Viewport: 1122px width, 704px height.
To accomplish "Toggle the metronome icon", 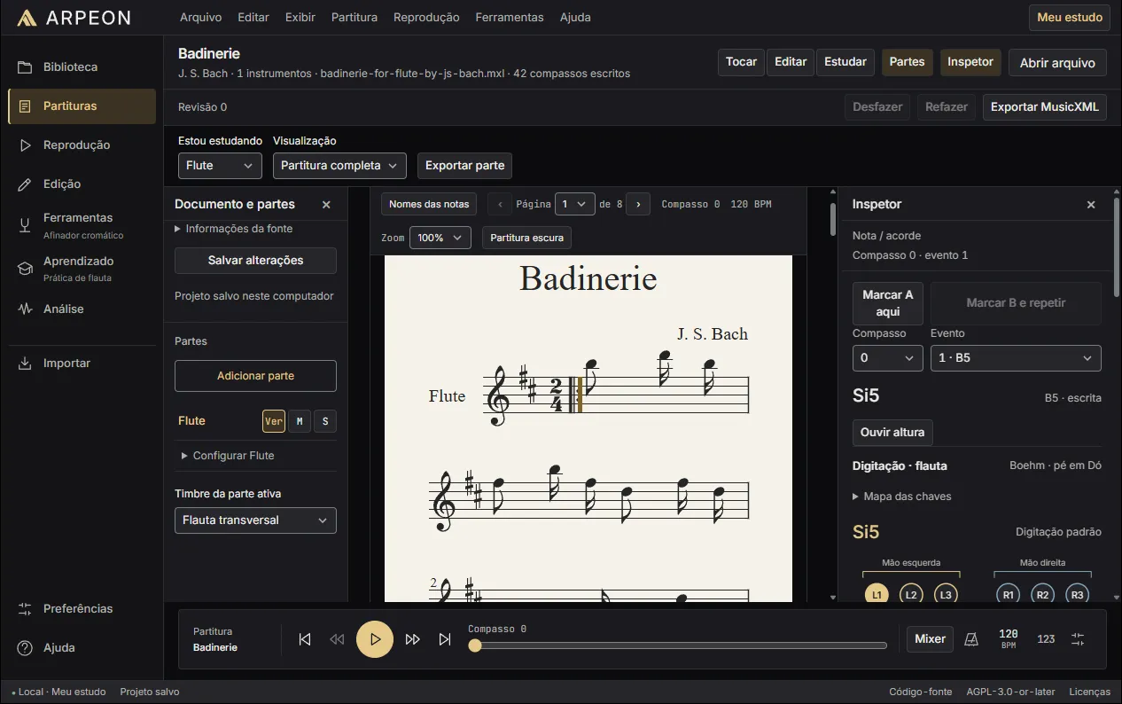I will tap(971, 639).
